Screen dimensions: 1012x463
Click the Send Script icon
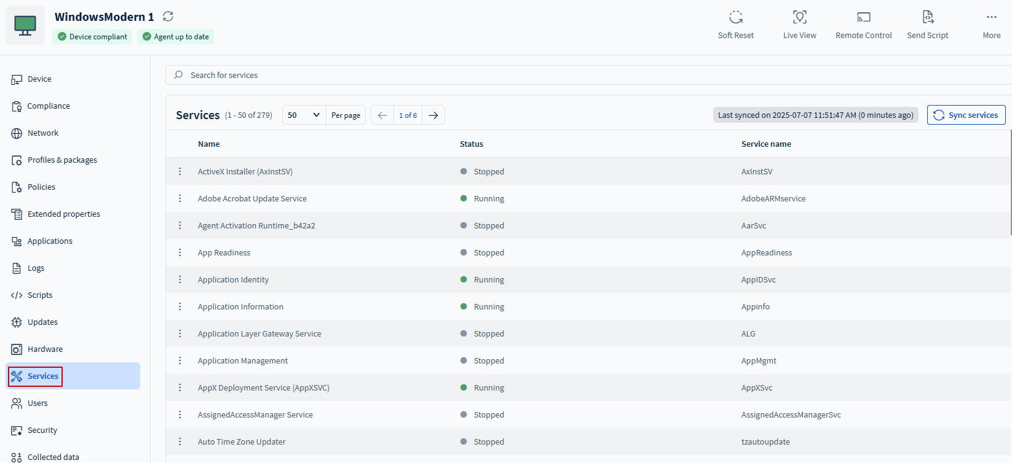[927, 18]
